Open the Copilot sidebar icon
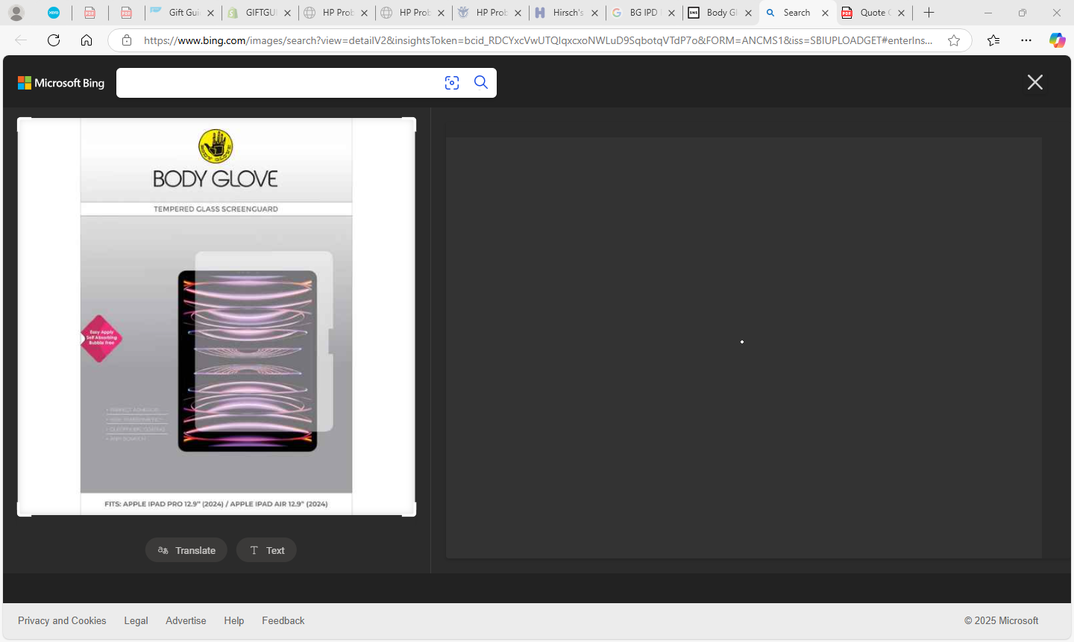 point(1057,40)
